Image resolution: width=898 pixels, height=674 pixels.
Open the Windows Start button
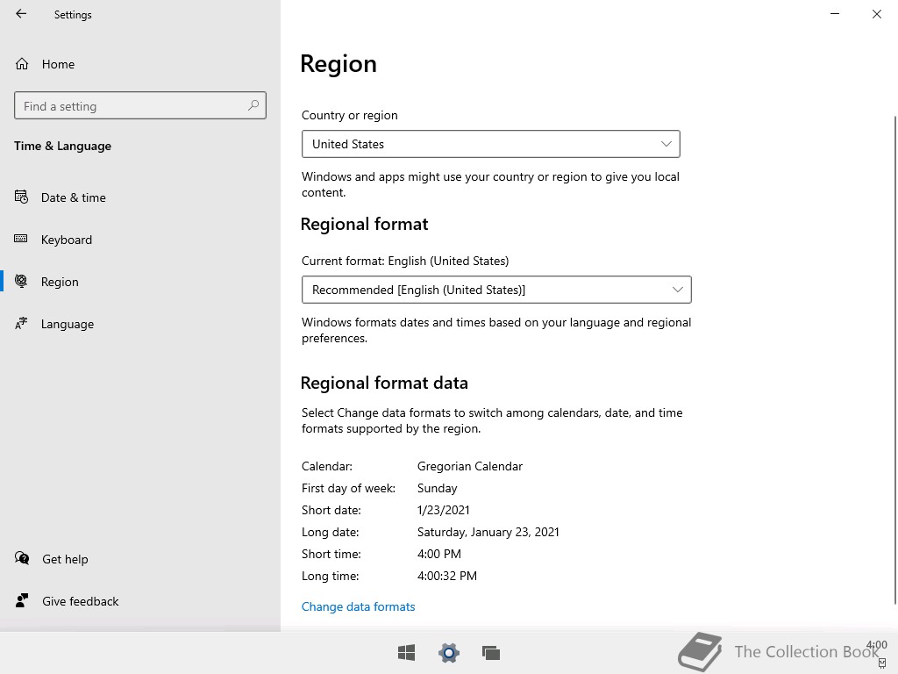(407, 653)
